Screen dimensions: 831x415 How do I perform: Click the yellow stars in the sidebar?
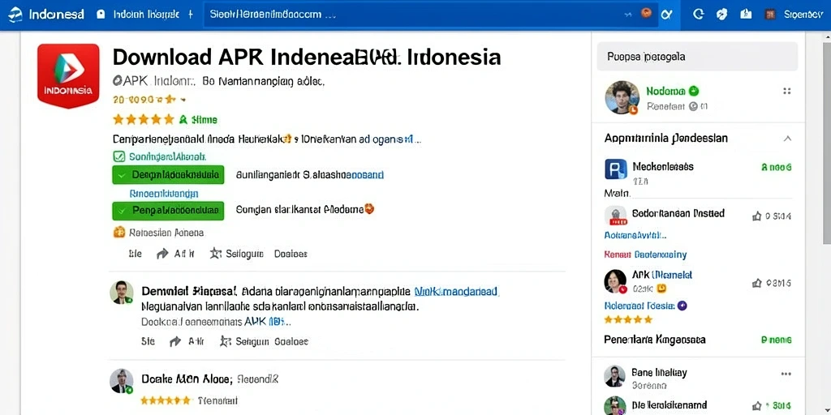coord(628,319)
